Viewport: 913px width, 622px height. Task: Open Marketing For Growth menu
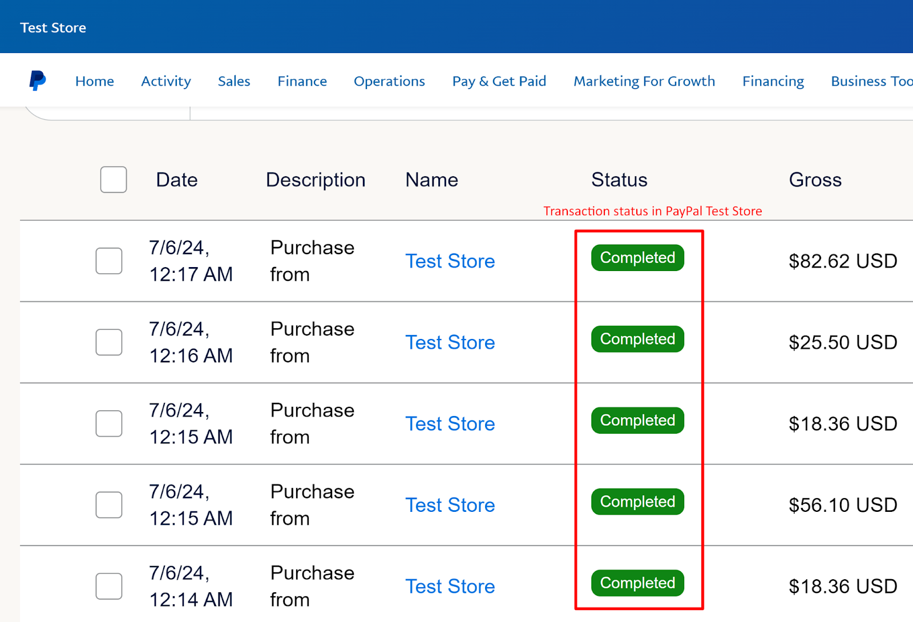click(x=644, y=81)
